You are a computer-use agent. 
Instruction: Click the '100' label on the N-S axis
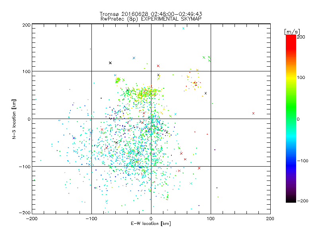(x=26, y=71)
